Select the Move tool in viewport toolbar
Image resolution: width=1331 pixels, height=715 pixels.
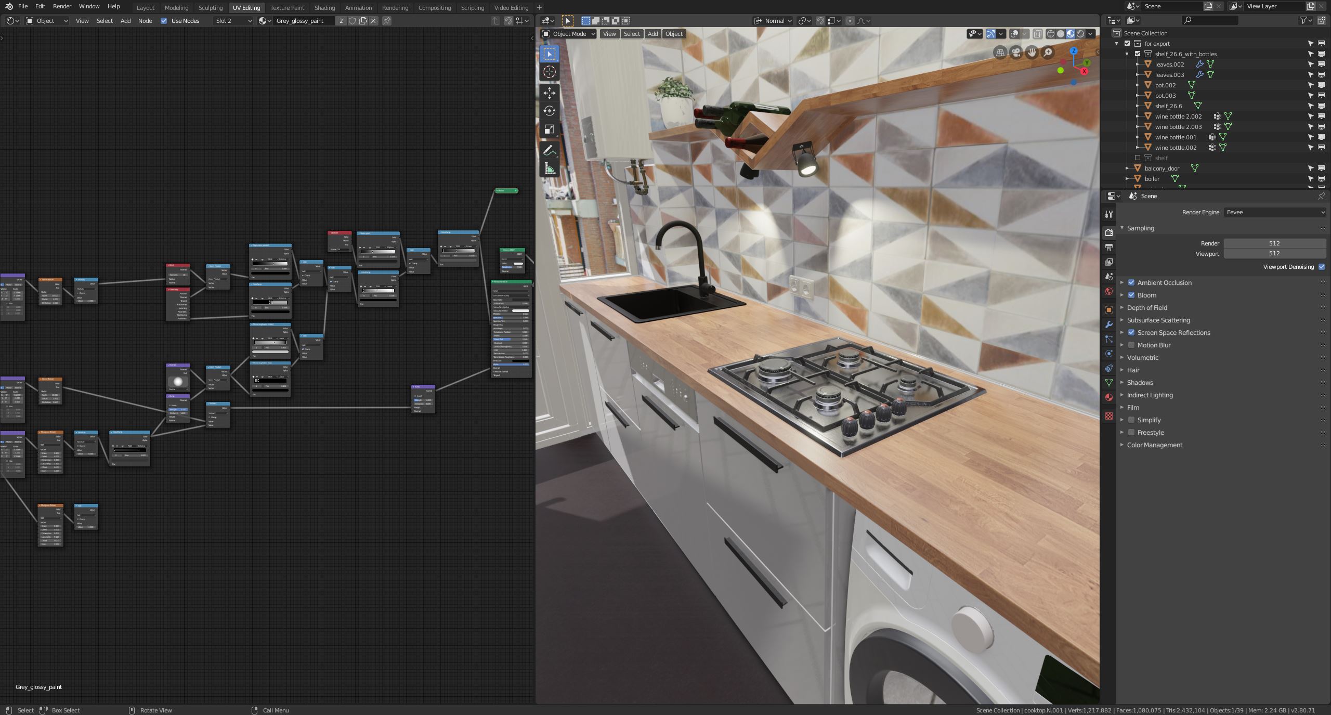click(x=549, y=93)
